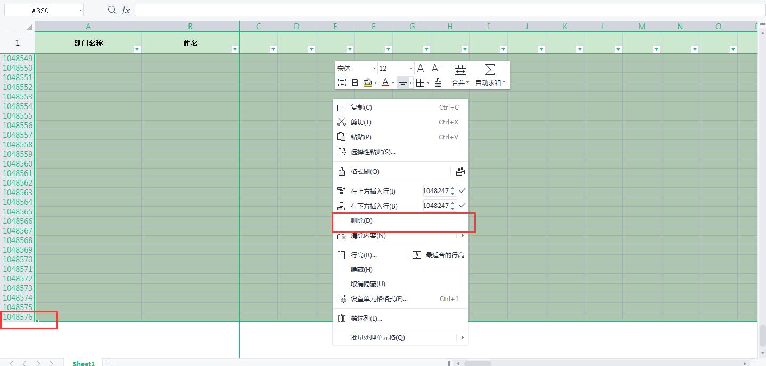Open 选择性粘贴(S)... dialog
This screenshot has width=766, height=366.
click(400, 152)
